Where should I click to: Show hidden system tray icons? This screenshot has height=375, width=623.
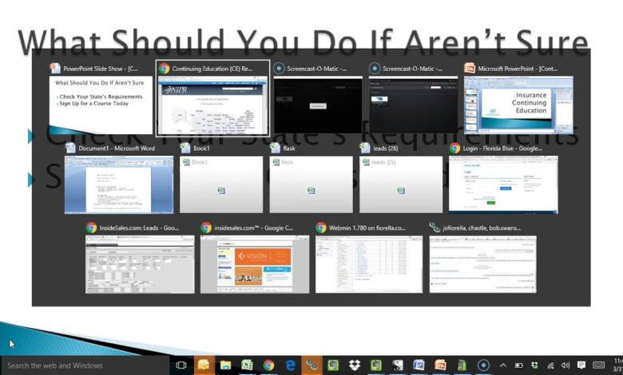point(503,365)
